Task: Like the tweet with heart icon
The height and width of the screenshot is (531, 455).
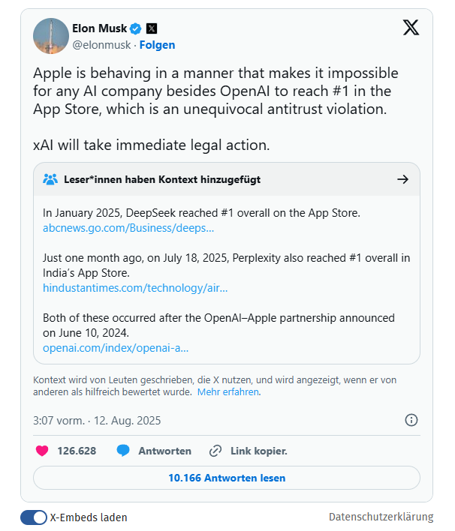Action: [42, 451]
